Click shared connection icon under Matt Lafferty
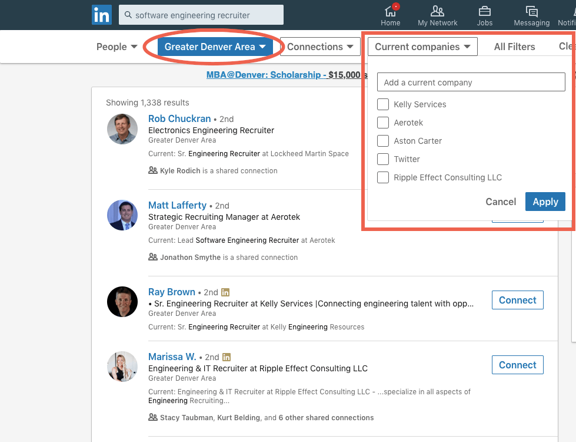The height and width of the screenshot is (442, 576). [x=153, y=257]
